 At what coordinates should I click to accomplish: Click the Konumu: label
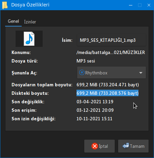21,53
